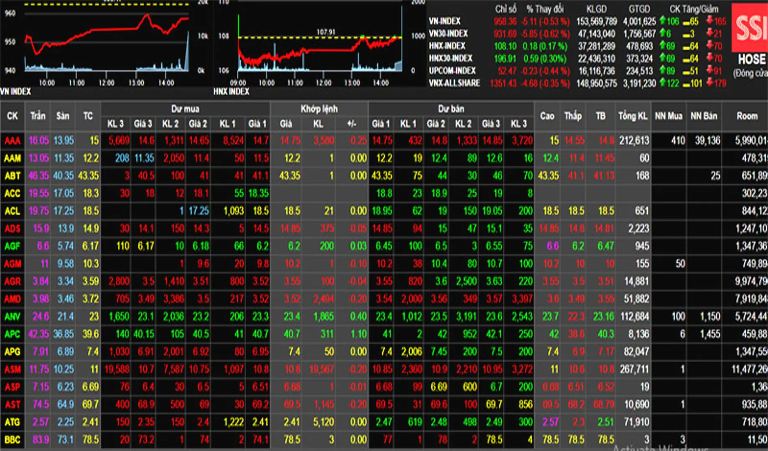Sort by the Tổng KL column header
Viewport: 768px width, 451px height.
[x=633, y=116]
